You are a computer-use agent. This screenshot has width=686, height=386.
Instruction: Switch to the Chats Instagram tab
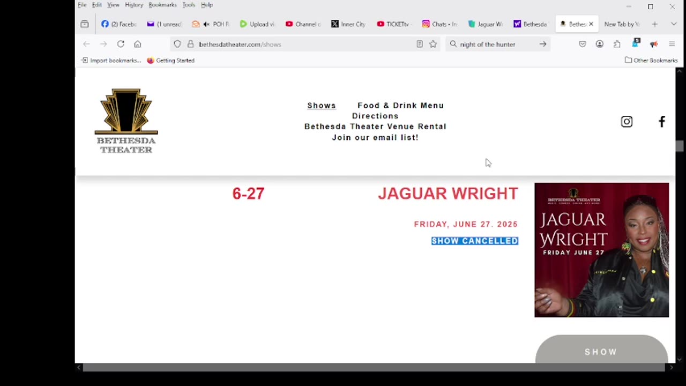tap(440, 24)
